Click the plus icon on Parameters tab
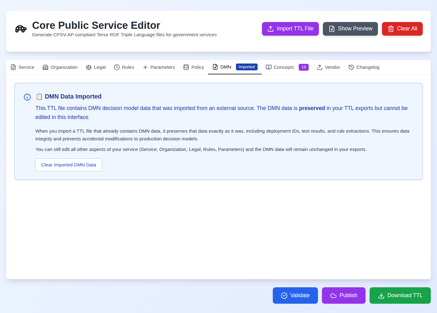 [145, 67]
